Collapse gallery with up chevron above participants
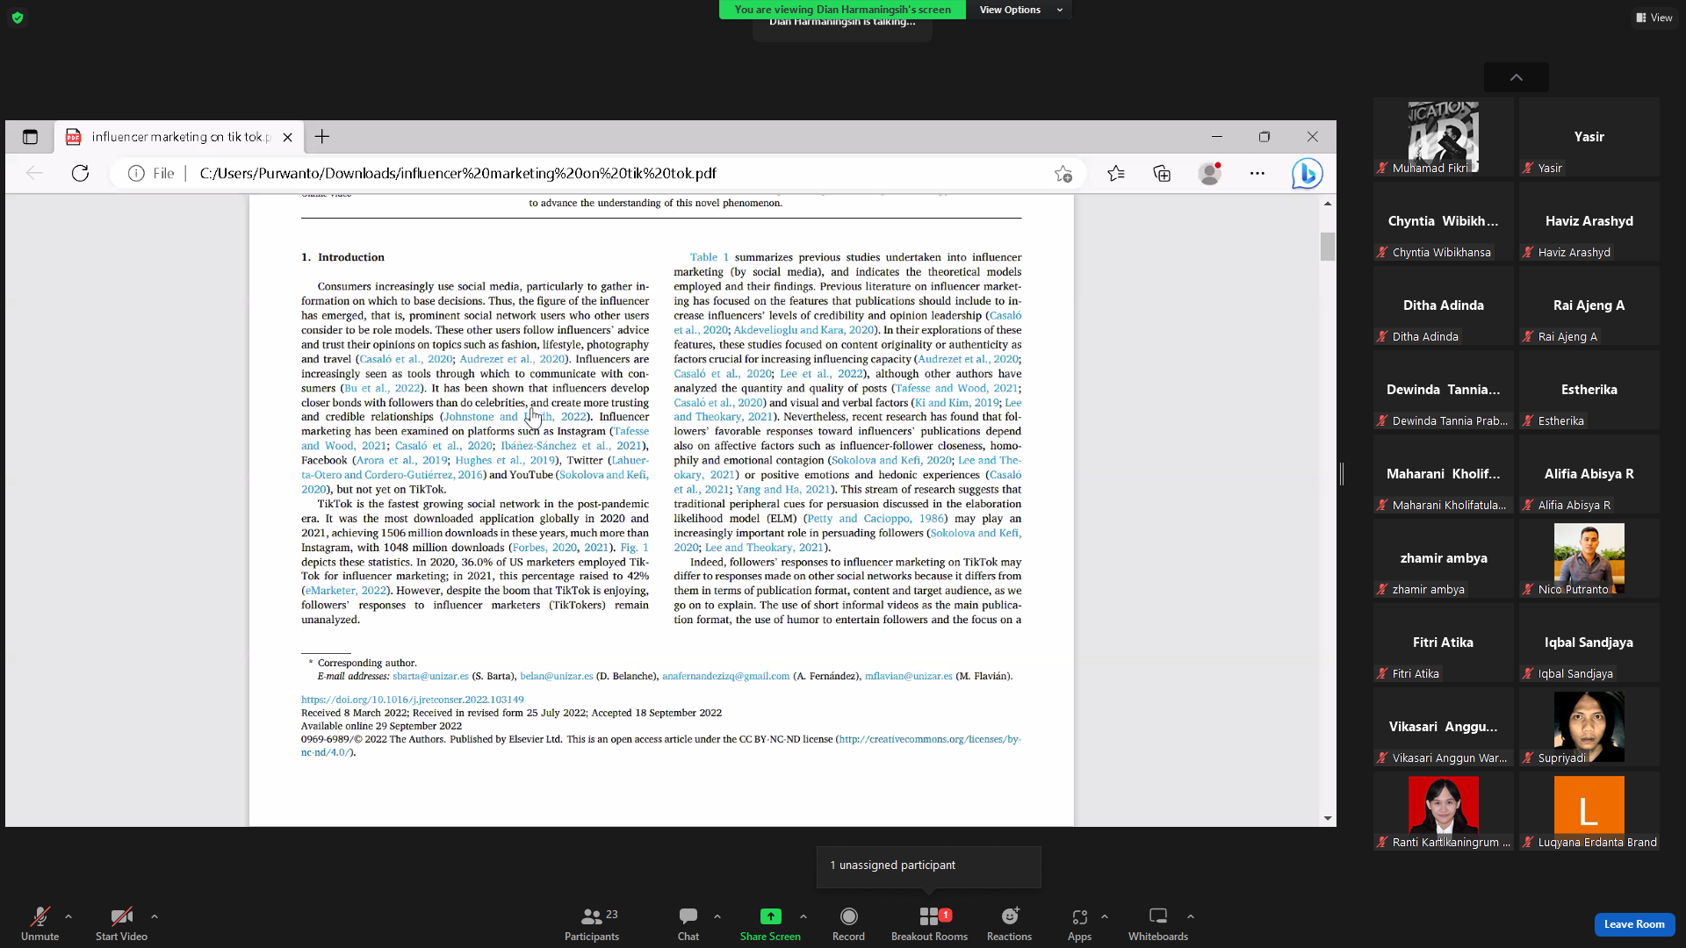The height and width of the screenshot is (948, 1686). 1517,77
